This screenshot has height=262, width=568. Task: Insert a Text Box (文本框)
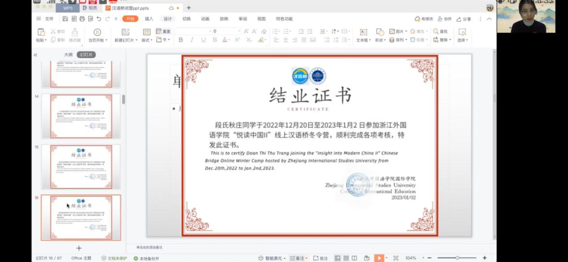pyautogui.click(x=363, y=36)
